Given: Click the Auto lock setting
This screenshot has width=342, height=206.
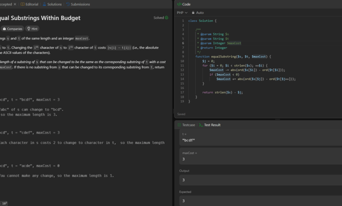Looking at the screenshot, I should [x=198, y=13].
